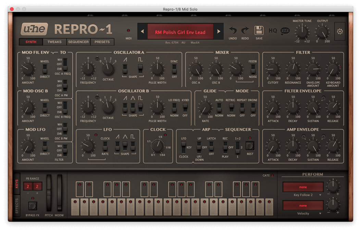Toggle Glide AUTO/NORM switch
Image resolution: width=361 pixels, height=231 pixels.
[x=219, y=107]
